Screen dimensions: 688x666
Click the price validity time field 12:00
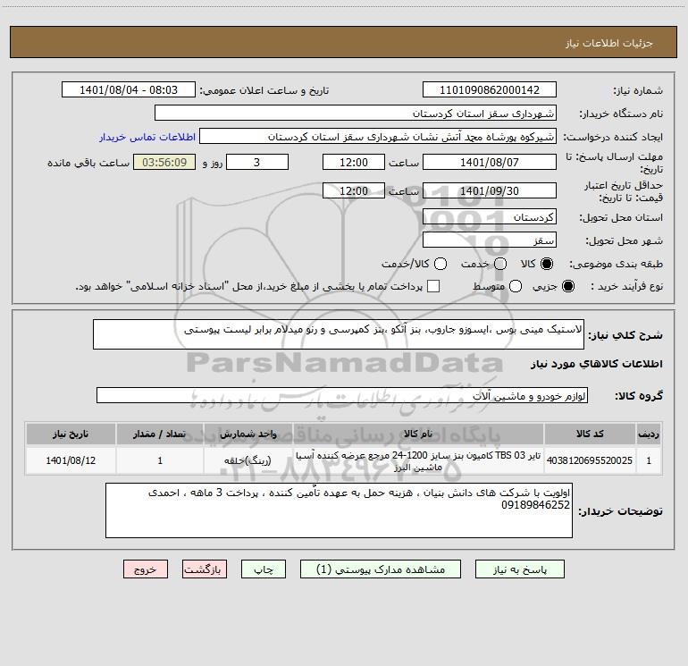354,190
